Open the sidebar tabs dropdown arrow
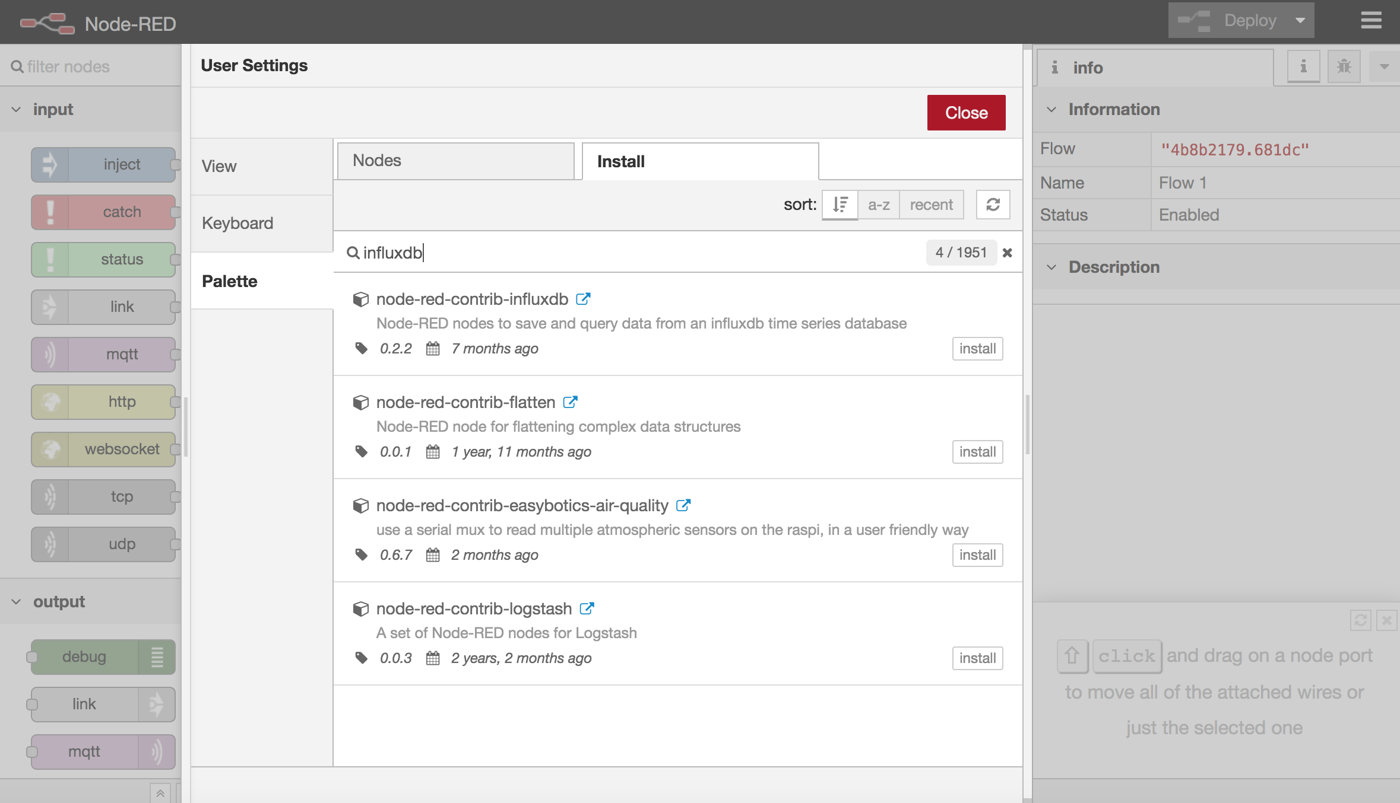The image size is (1400, 803). pos(1384,66)
